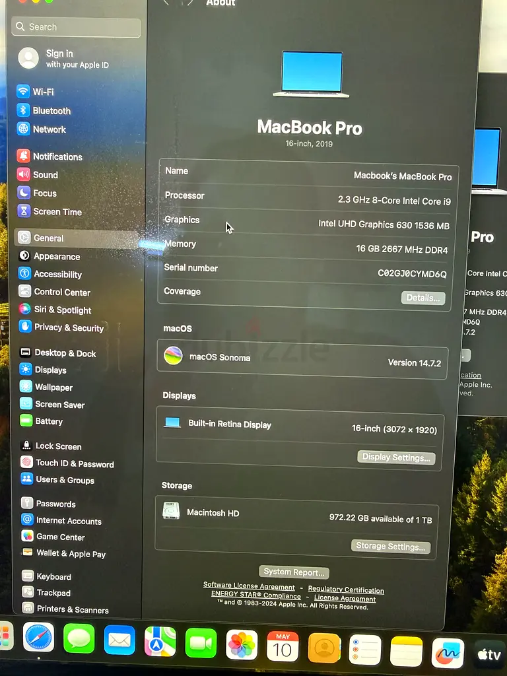The width and height of the screenshot is (507, 676).
Task: Open the Photos app in Dock
Action: pyautogui.click(x=242, y=645)
